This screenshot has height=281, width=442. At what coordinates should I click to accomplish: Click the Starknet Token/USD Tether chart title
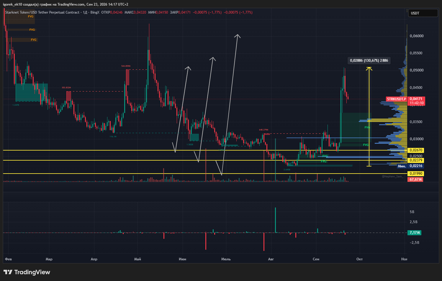point(42,12)
